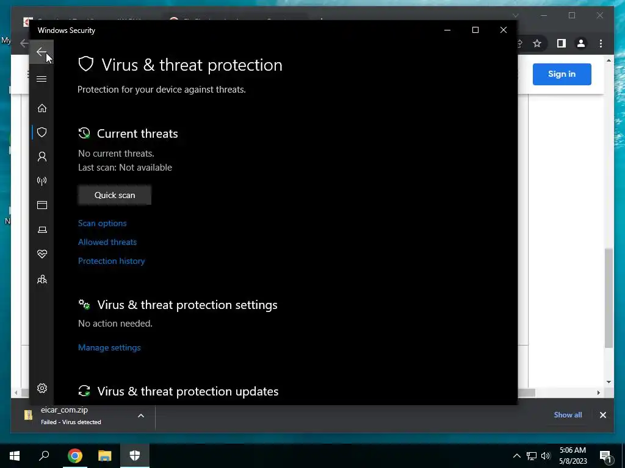This screenshot has width=625, height=468.
Task: Open the Scan options link
Action: [102, 223]
